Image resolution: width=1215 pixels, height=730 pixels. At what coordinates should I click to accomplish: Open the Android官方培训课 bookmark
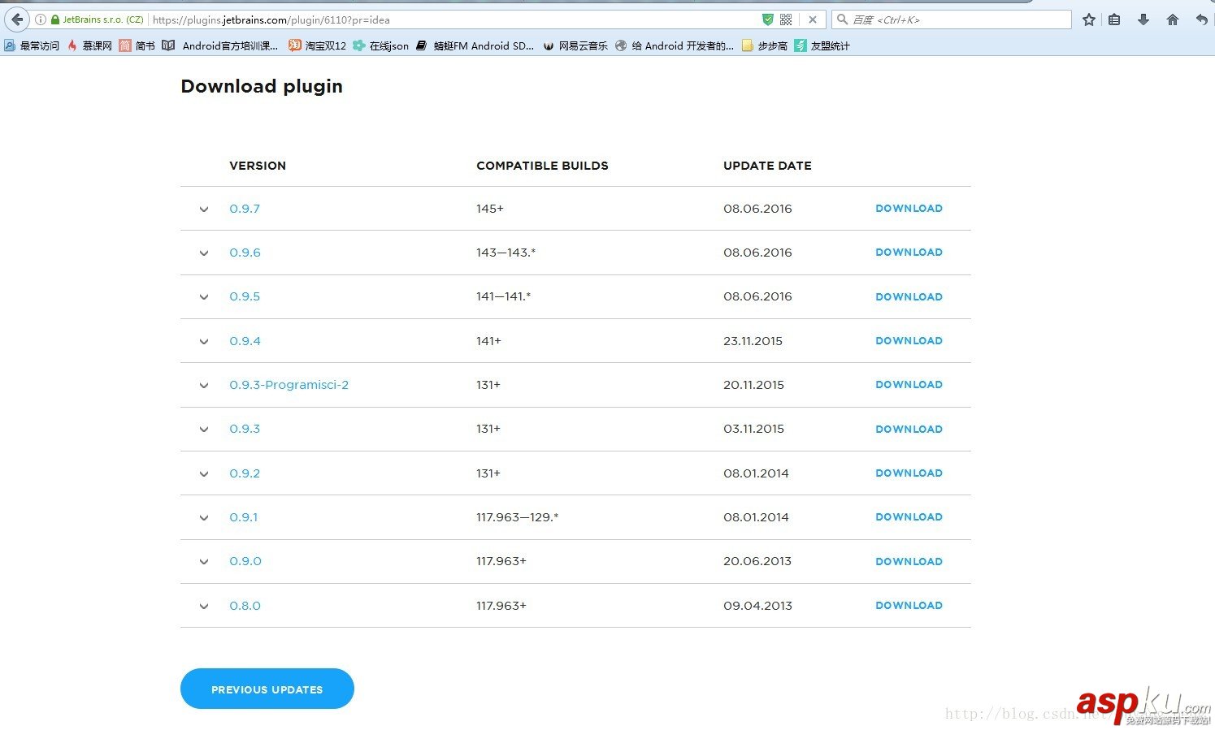220,45
